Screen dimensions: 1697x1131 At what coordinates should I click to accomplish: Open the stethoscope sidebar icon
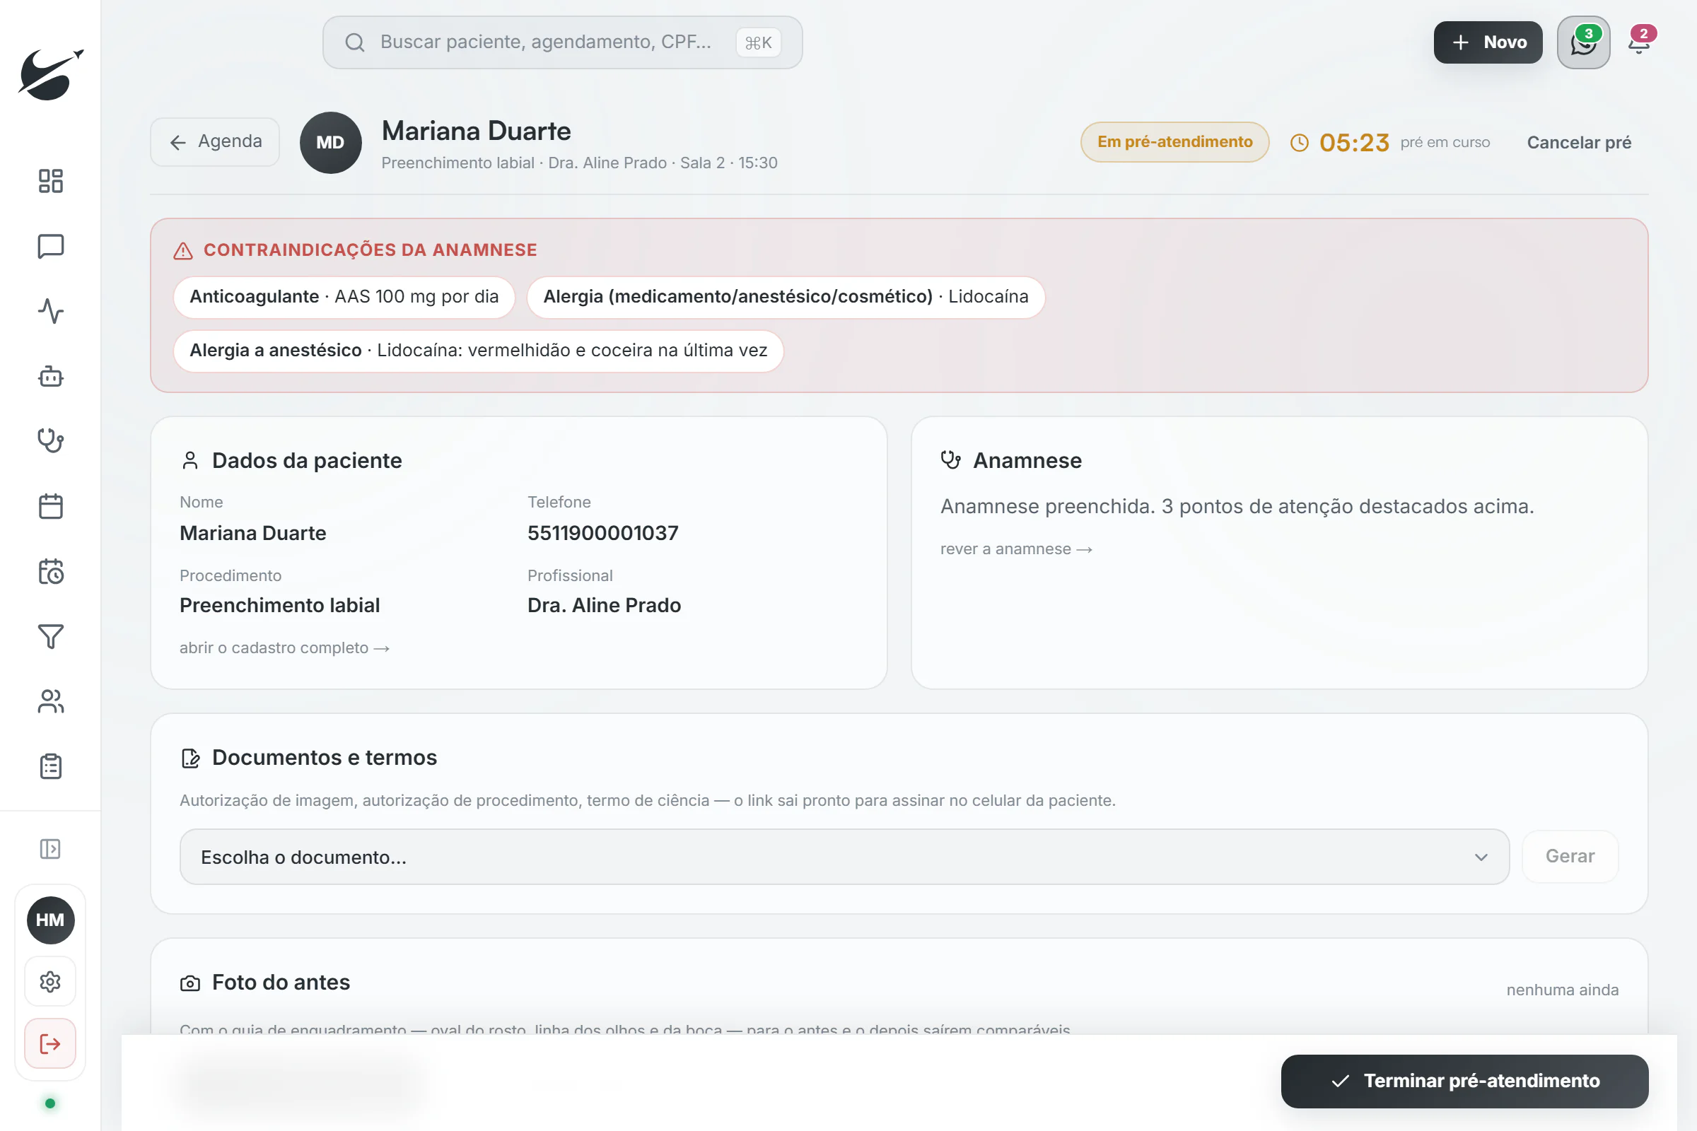point(50,440)
